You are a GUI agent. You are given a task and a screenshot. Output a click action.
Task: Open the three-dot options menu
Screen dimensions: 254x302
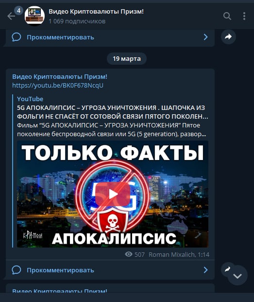[244, 16]
